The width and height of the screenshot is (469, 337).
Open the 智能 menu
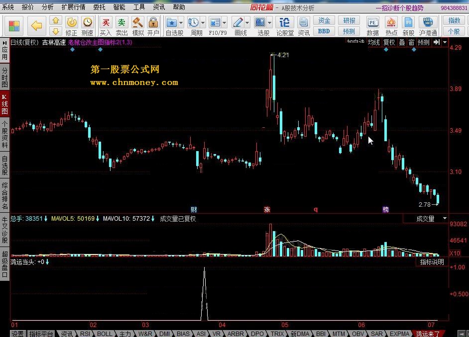point(119,7)
